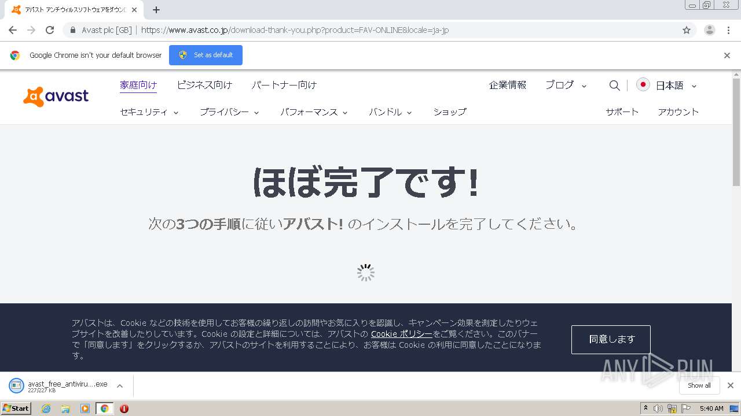Expand the セキュリティ dropdown menu
Screen dimensions: 741x416
(x=149, y=112)
